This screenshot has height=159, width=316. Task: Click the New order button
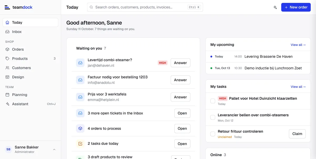point(296,7)
